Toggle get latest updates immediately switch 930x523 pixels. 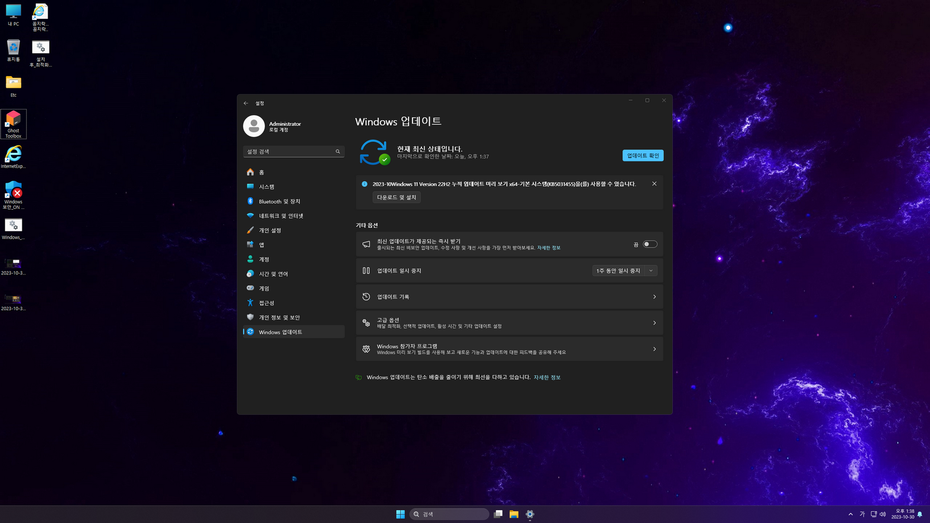point(649,244)
